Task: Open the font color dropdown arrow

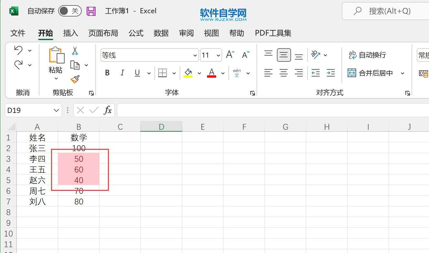Action: (223, 73)
